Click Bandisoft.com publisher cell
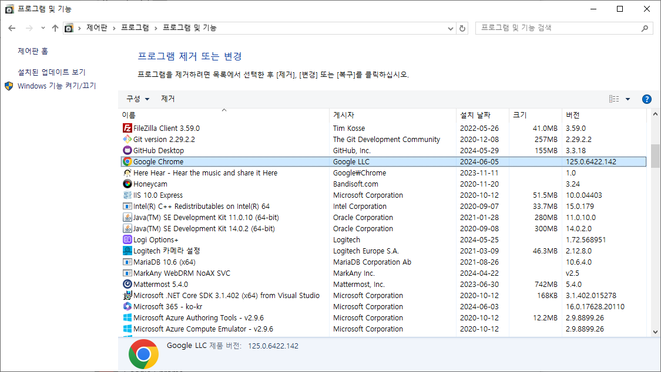 coord(355,184)
